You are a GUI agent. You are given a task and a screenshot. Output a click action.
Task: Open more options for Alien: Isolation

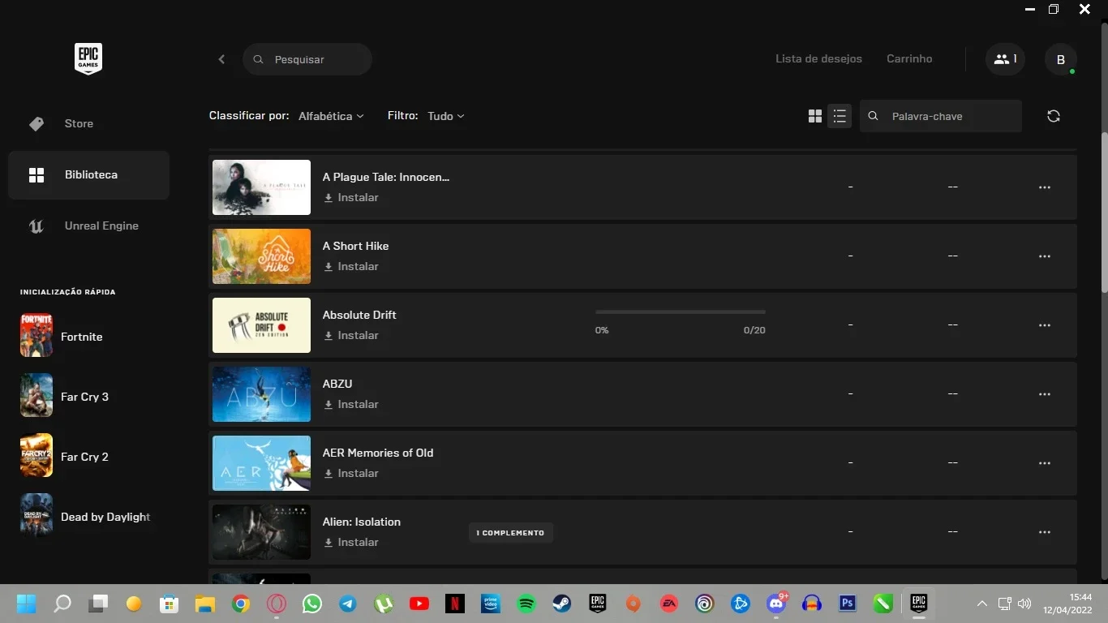tap(1045, 532)
